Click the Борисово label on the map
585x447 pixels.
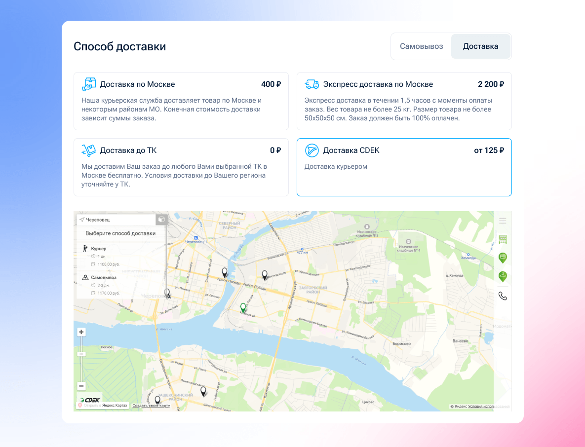point(401,343)
